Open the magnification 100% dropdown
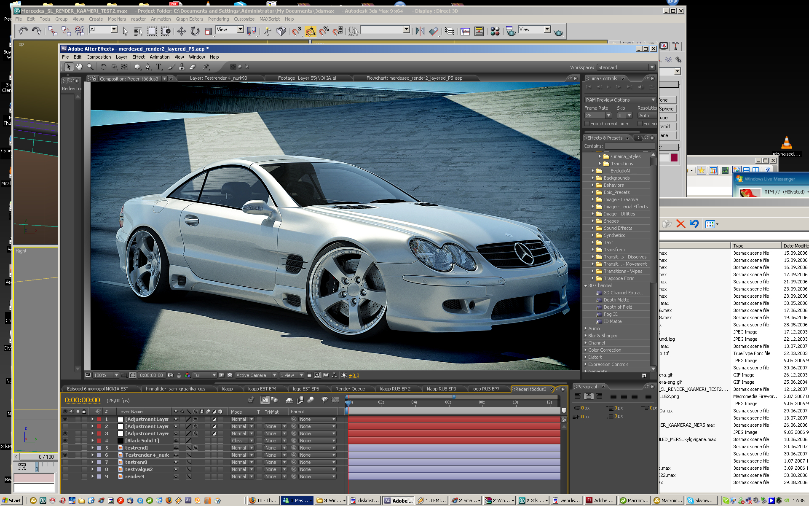809x506 pixels. point(106,375)
